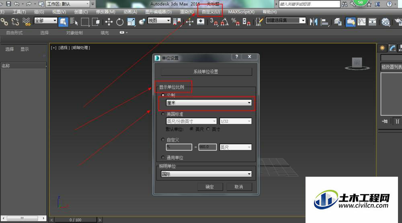
Task: Click the Select and Manipulate icon
Action: click(x=190, y=22)
